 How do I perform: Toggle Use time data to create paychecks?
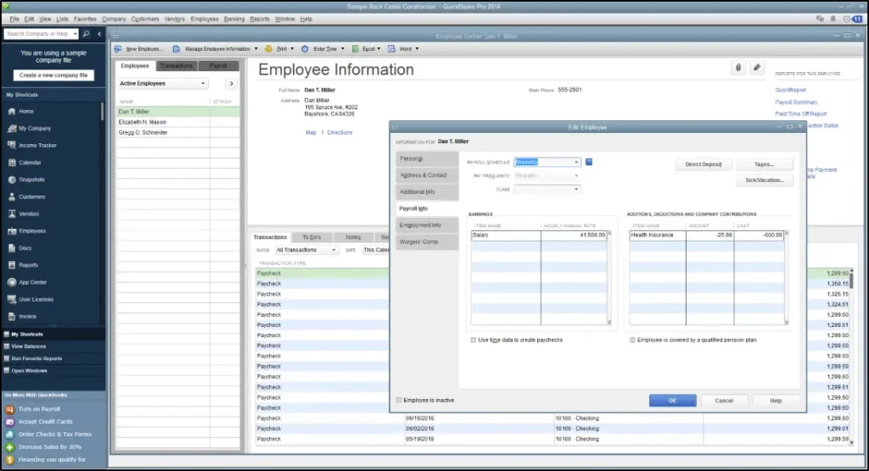click(474, 341)
